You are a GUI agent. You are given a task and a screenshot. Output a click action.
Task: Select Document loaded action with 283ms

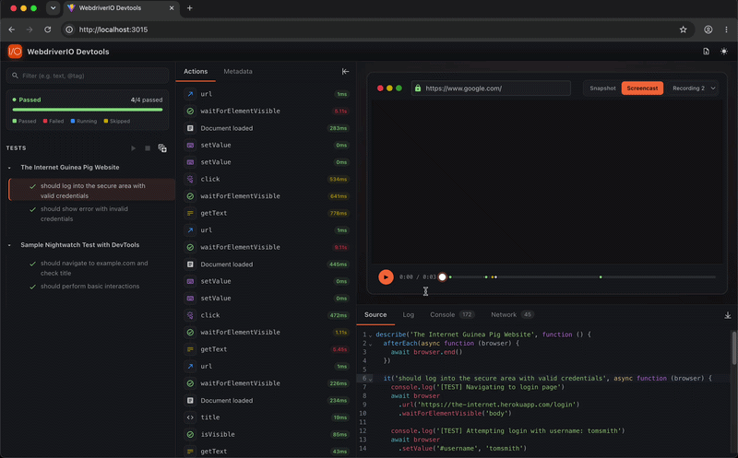[266, 128]
